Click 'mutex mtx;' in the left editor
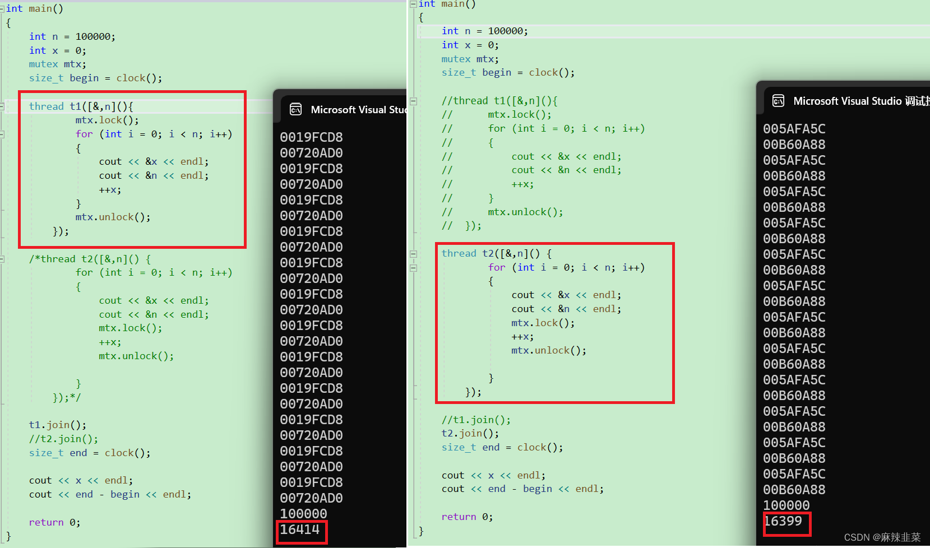Viewport: 930px width, 548px height. tap(58, 64)
